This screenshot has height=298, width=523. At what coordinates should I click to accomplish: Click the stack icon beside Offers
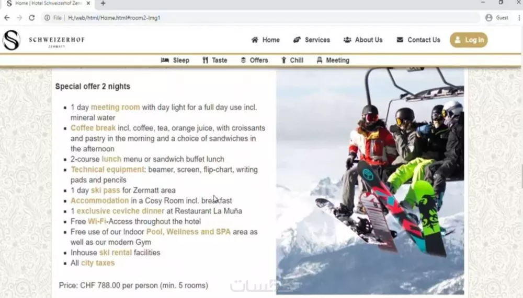coord(243,60)
